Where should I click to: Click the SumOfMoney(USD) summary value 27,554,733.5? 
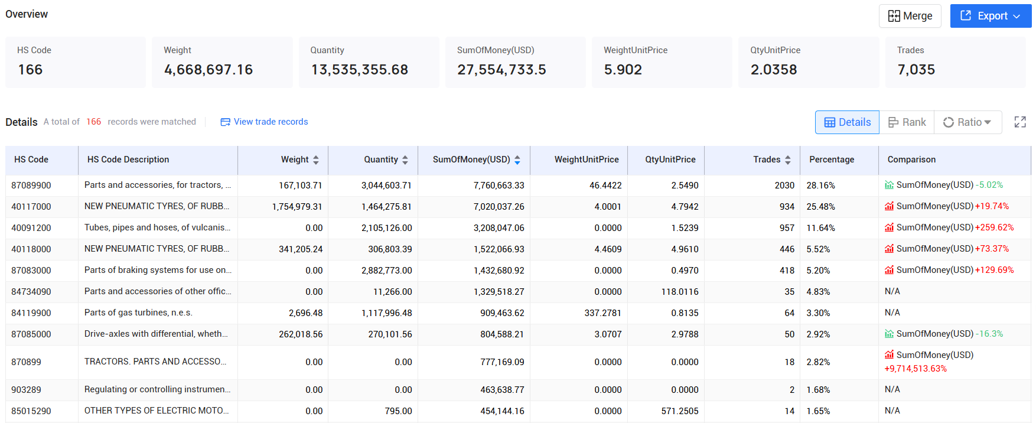(501, 70)
